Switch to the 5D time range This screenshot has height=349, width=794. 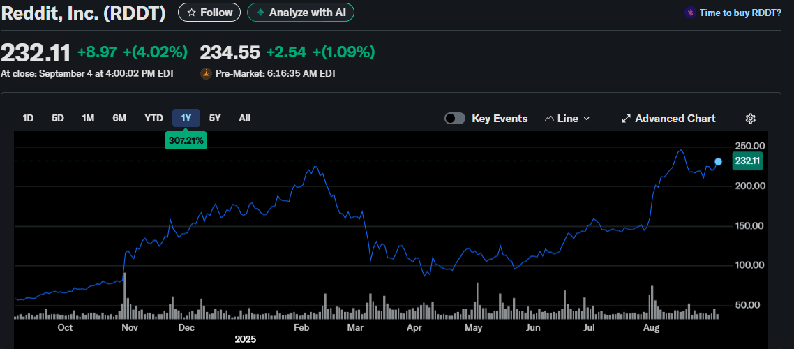pyautogui.click(x=58, y=118)
